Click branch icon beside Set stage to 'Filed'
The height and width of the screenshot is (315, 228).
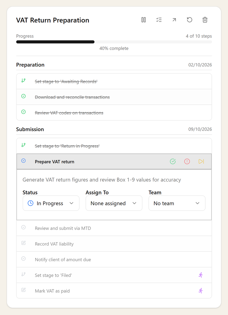coord(24,274)
